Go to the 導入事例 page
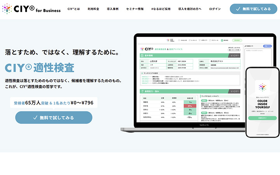The height and width of the screenshot is (175, 280). (112, 9)
